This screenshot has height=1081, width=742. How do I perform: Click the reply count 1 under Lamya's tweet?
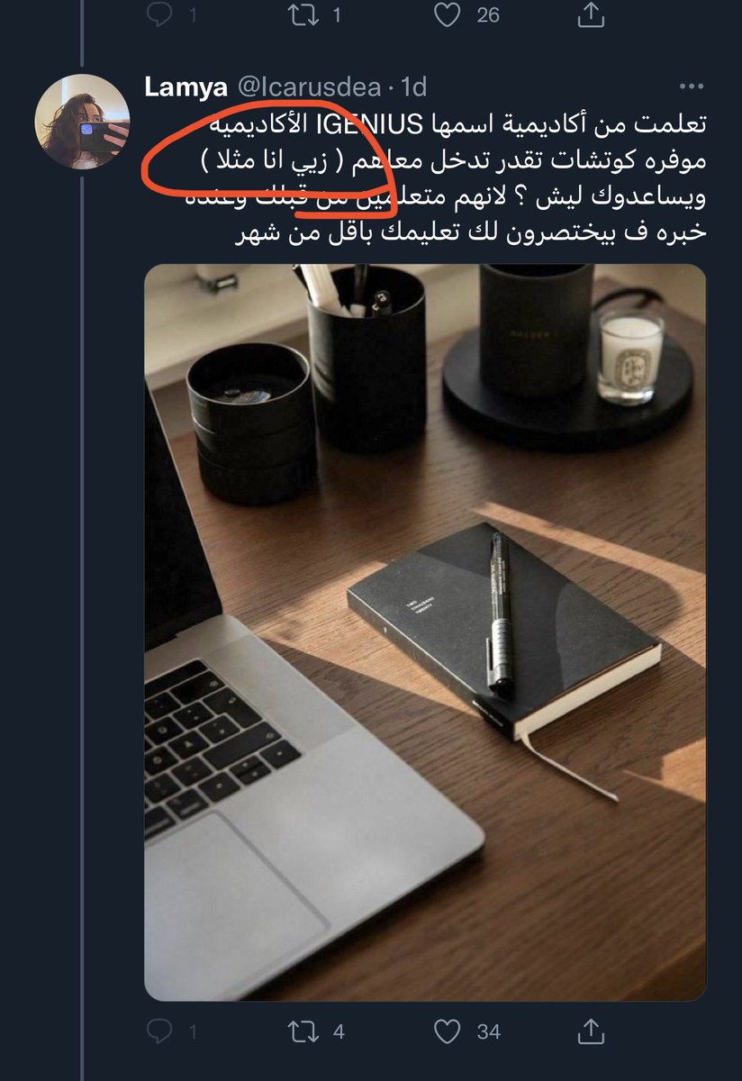193,1031
